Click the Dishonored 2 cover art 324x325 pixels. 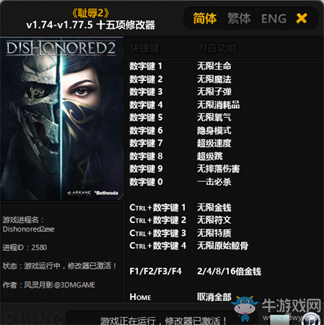pyautogui.click(x=62, y=119)
